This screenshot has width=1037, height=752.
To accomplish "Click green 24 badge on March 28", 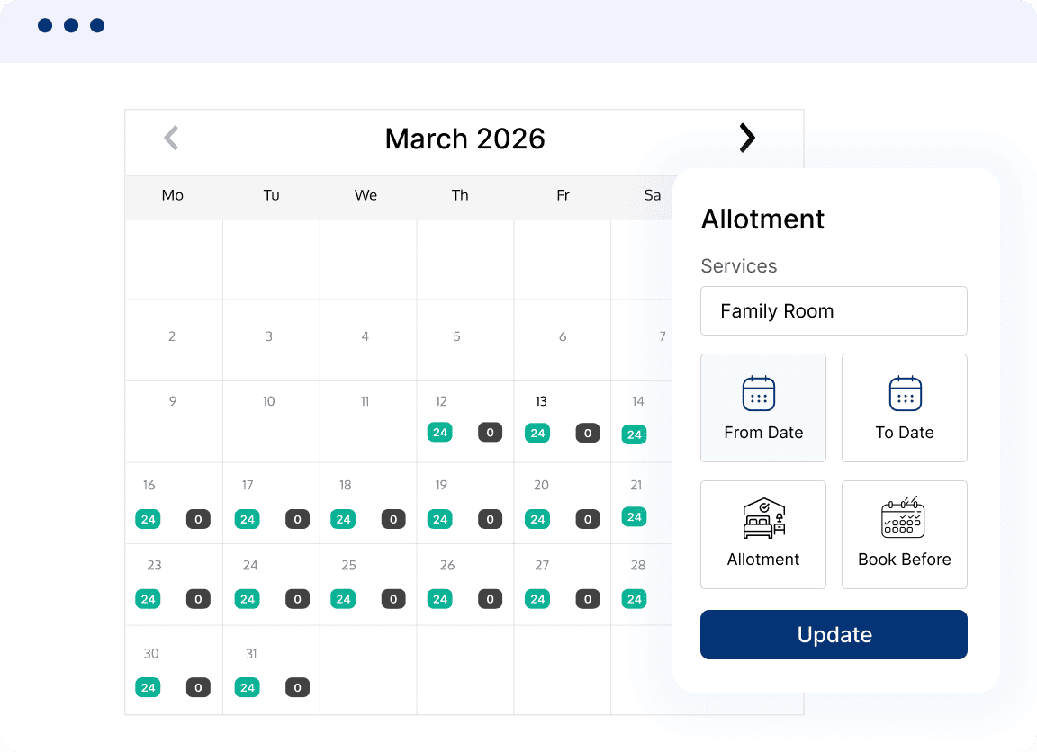I will [635, 599].
